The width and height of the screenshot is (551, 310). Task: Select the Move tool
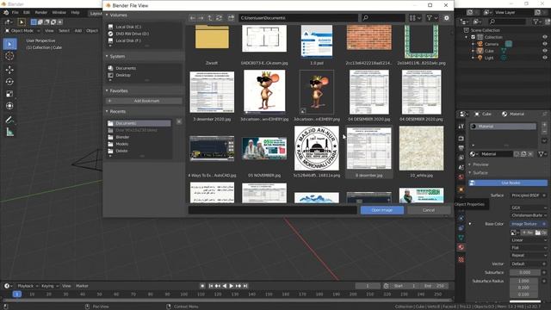pos(9,70)
